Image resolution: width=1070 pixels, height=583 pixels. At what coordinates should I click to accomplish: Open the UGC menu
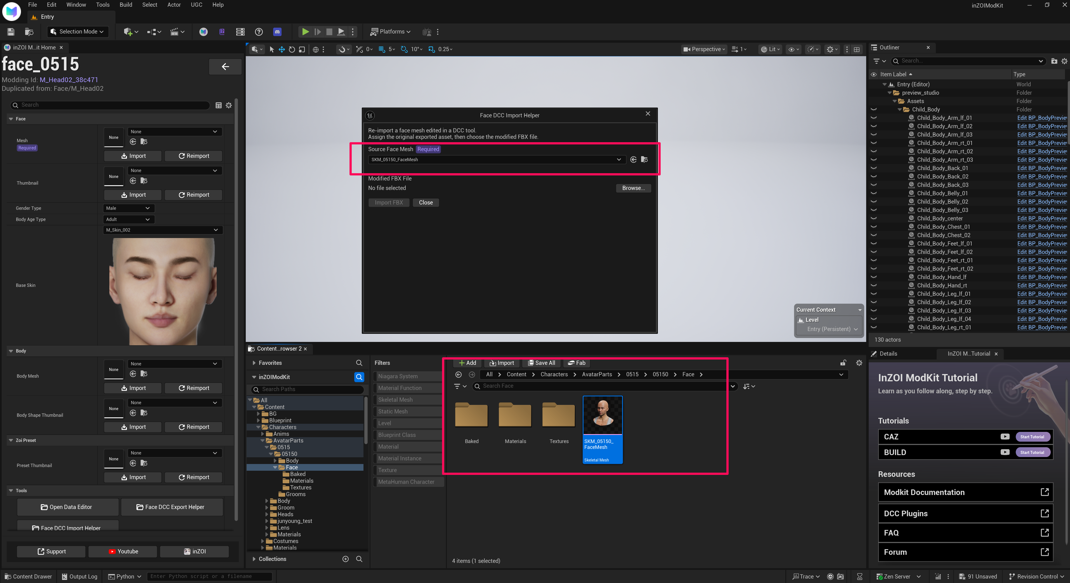(197, 4)
